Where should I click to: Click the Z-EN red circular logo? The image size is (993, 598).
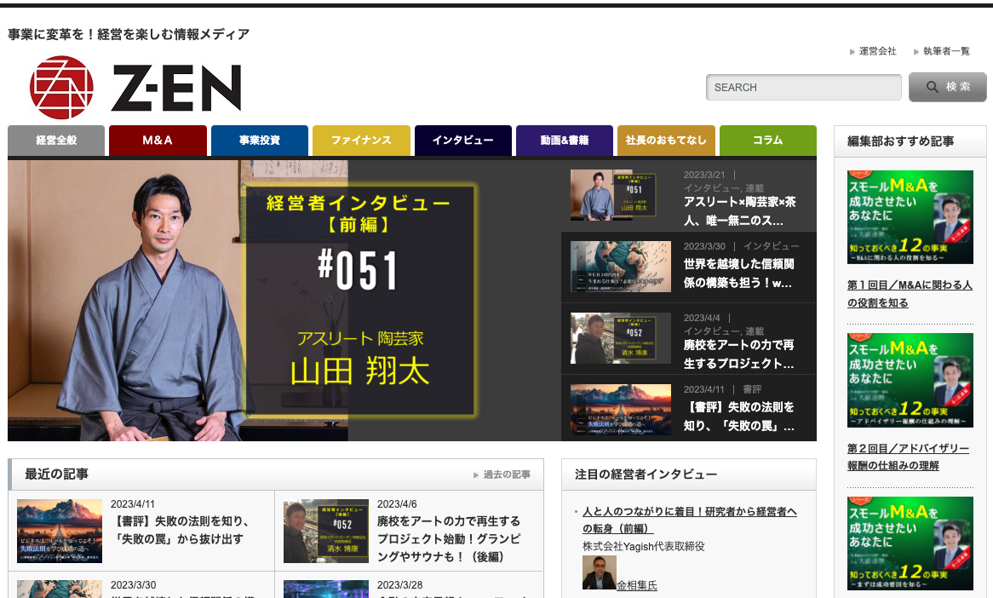(x=61, y=88)
